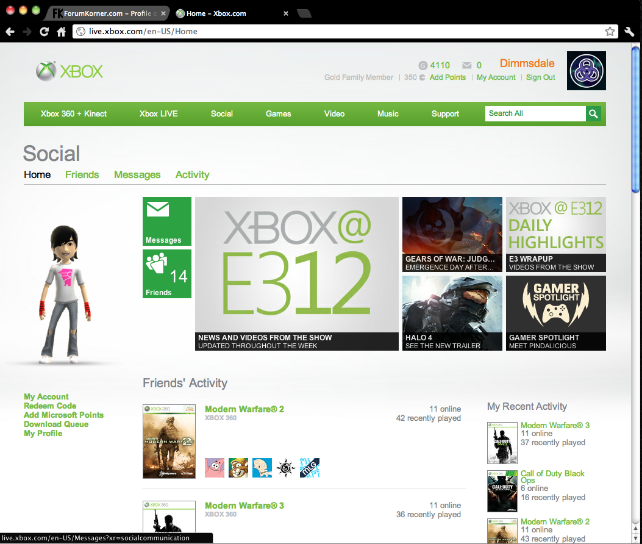The height and width of the screenshot is (544, 642).
Task: Go to browser home page icon
Action: (x=61, y=32)
